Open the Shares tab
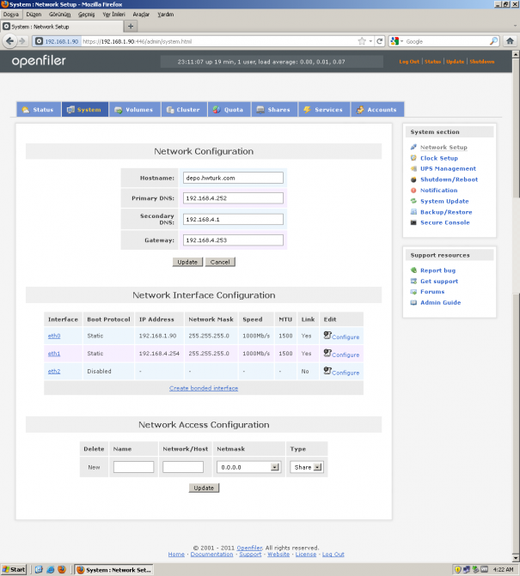Image resolution: width=520 pixels, height=576 pixels. click(x=274, y=110)
